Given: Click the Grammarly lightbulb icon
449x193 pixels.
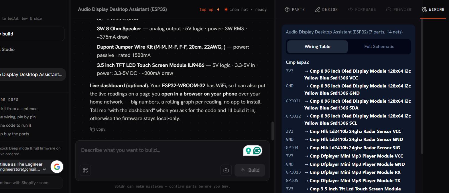Looking at the screenshot, I should [248, 150].
